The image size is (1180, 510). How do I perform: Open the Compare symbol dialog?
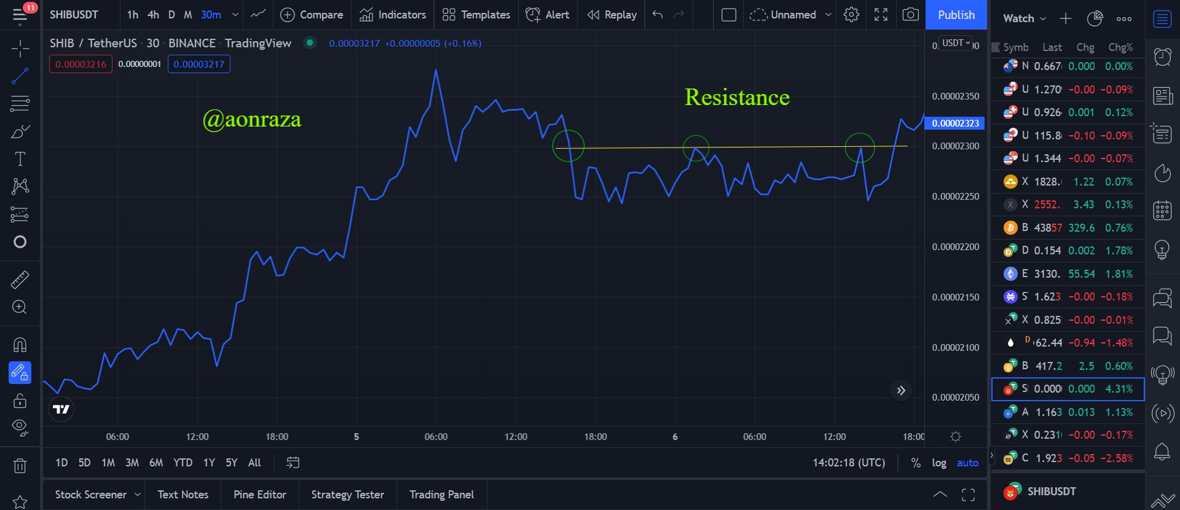click(312, 15)
